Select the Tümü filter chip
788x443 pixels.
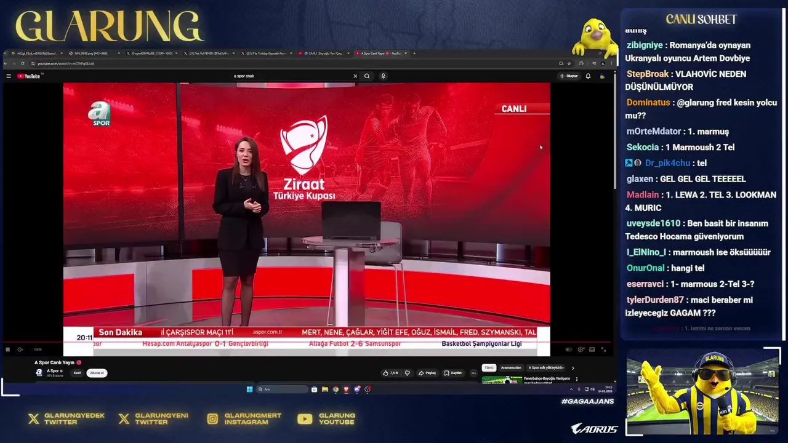(489, 368)
